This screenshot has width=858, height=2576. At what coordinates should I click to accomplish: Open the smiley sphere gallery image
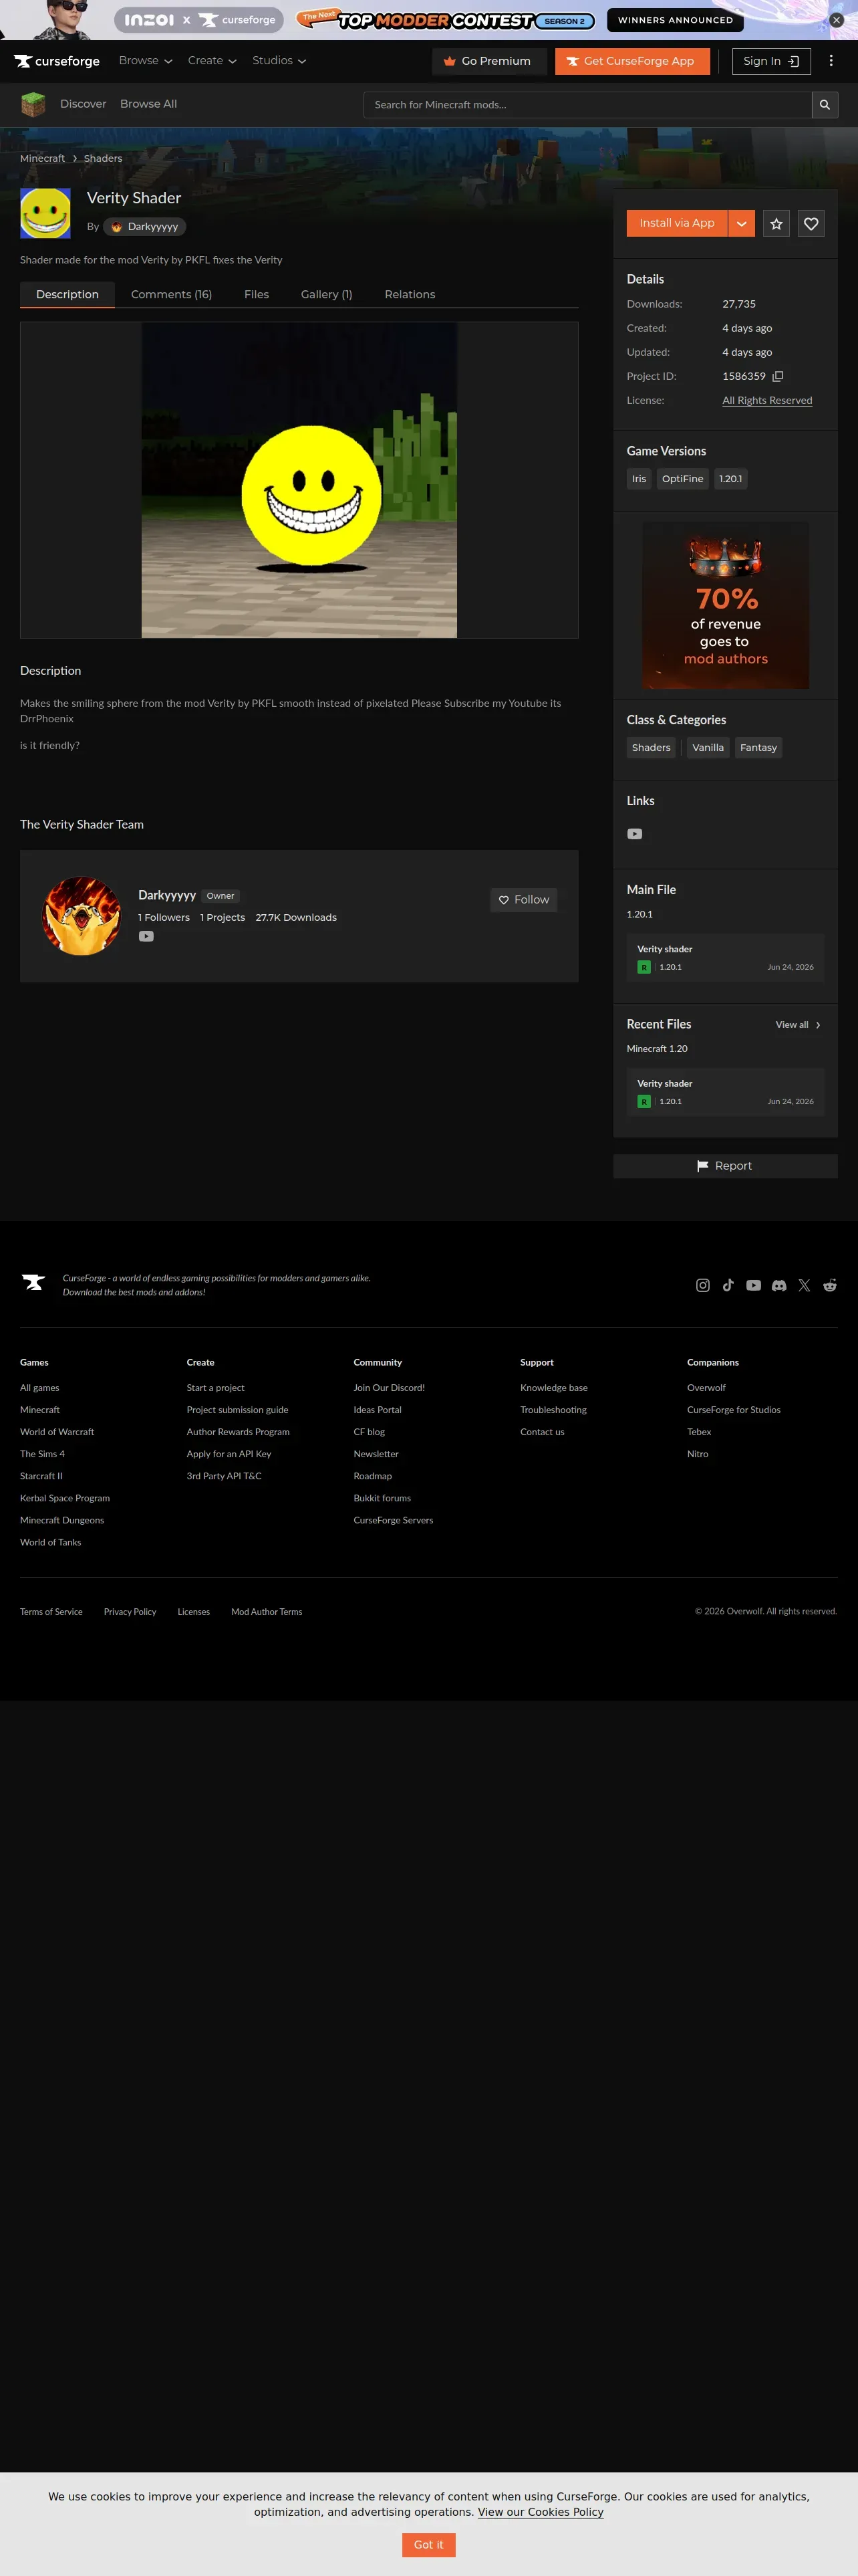tap(299, 480)
